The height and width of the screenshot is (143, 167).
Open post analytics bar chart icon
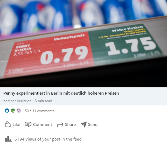[x=8, y=139]
